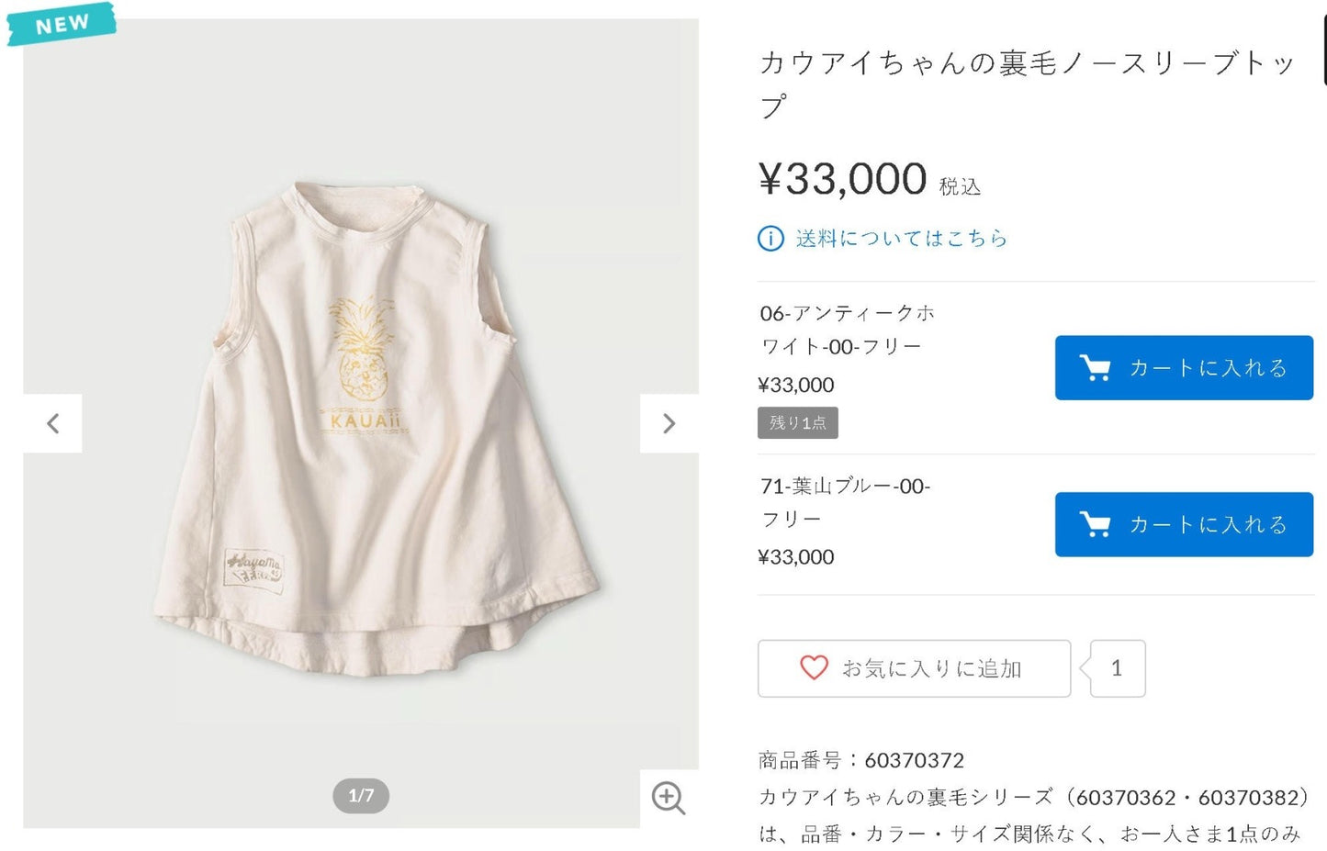Add 71-葉山ブルー item to cart
This screenshot has height=851, width=1327.
[x=1184, y=524]
